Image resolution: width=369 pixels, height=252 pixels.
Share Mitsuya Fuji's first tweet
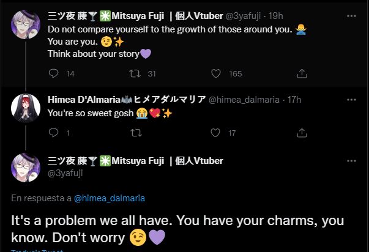[x=301, y=73]
